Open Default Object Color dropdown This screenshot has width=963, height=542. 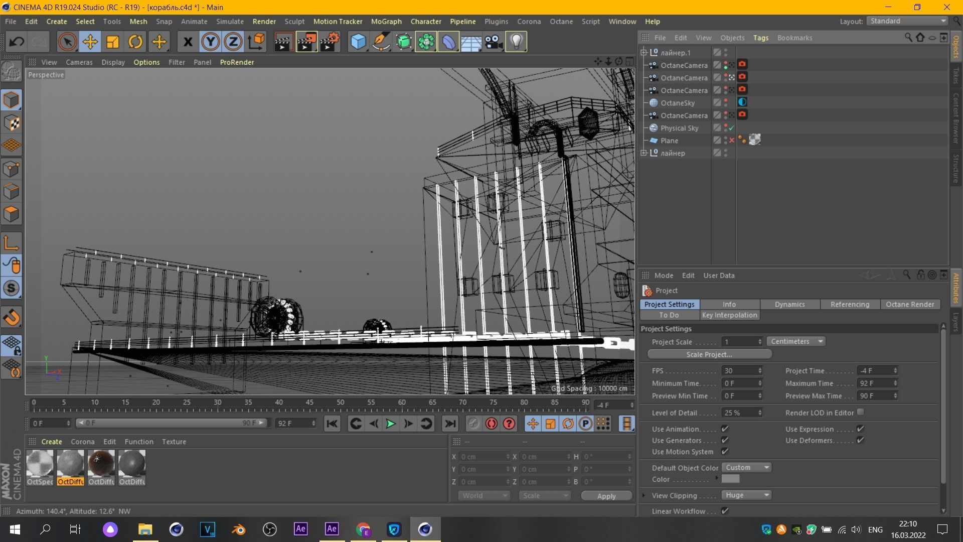click(x=746, y=467)
